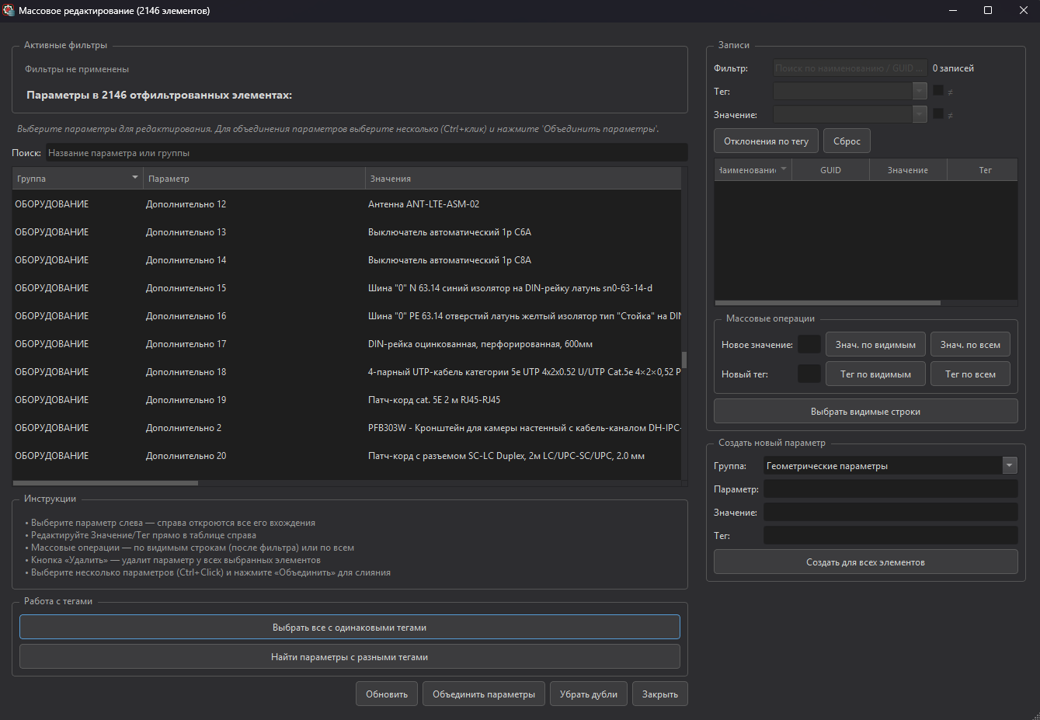Click the Новое значение input box
The image size is (1040, 720).
click(809, 344)
